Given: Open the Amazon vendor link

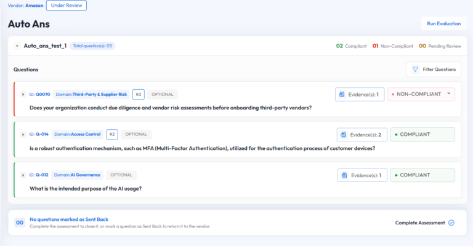Looking at the screenshot, I should 34,6.
